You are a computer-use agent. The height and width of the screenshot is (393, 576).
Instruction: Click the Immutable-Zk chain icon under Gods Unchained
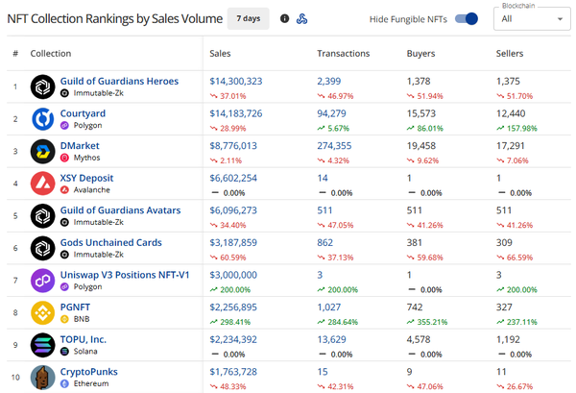[64, 255]
